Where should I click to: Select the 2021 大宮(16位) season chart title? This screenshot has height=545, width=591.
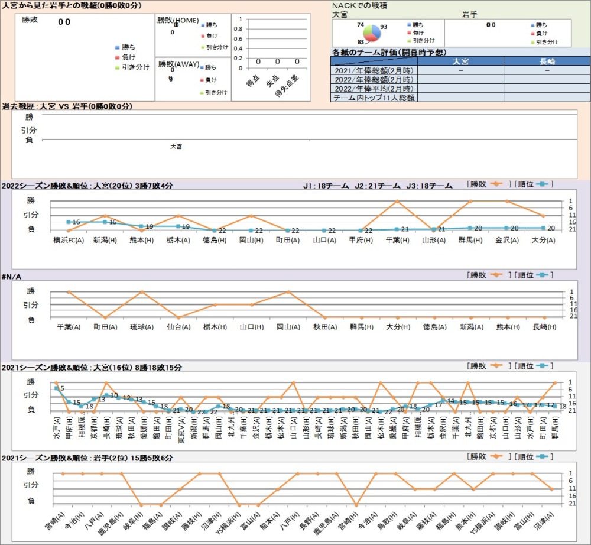click(x=92, y=368)
